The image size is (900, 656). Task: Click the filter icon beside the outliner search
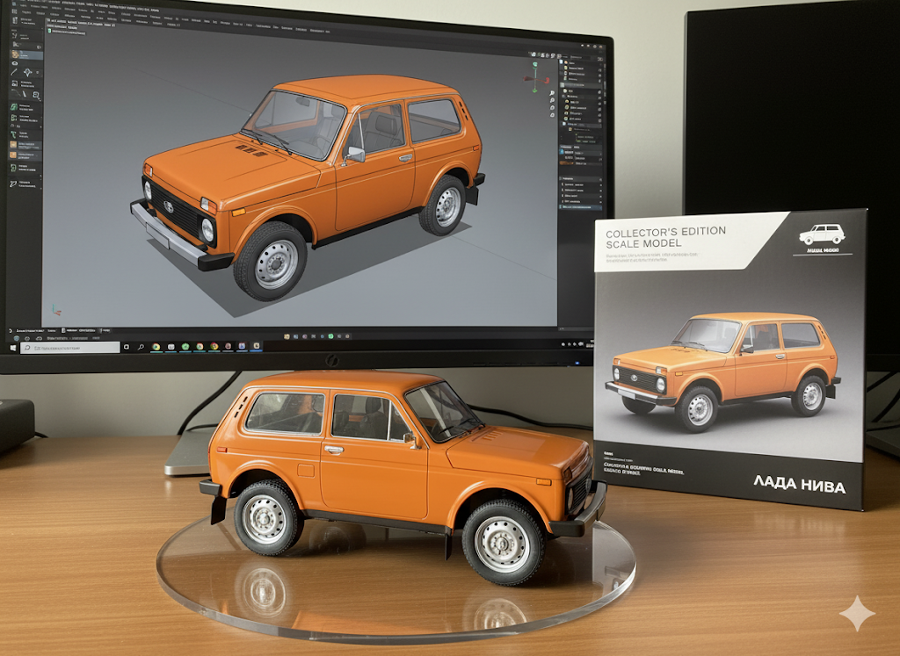coord(600,58)
